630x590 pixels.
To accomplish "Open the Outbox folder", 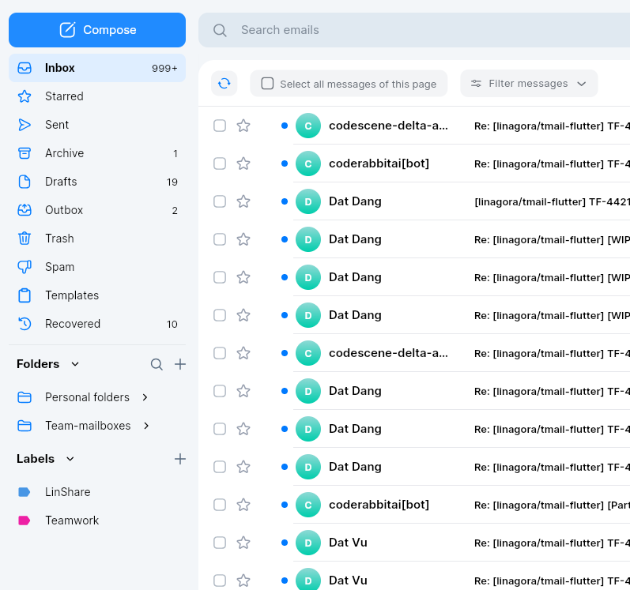I will (x=96, y=210).
